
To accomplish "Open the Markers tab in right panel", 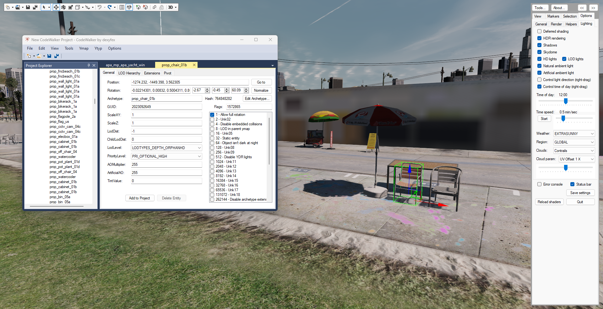I will 553,16.
